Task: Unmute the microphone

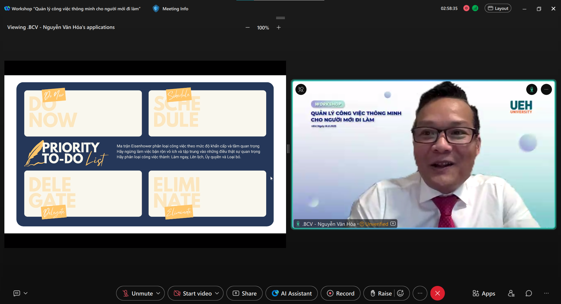Action: [137, 293]
